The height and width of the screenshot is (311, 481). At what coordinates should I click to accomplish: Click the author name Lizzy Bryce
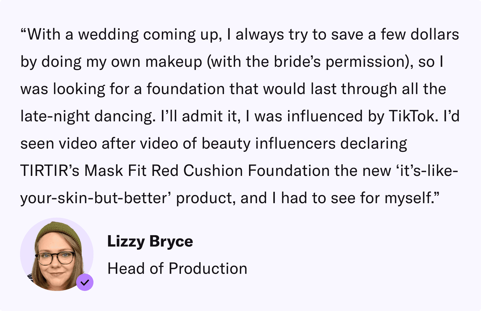[150, 241]
